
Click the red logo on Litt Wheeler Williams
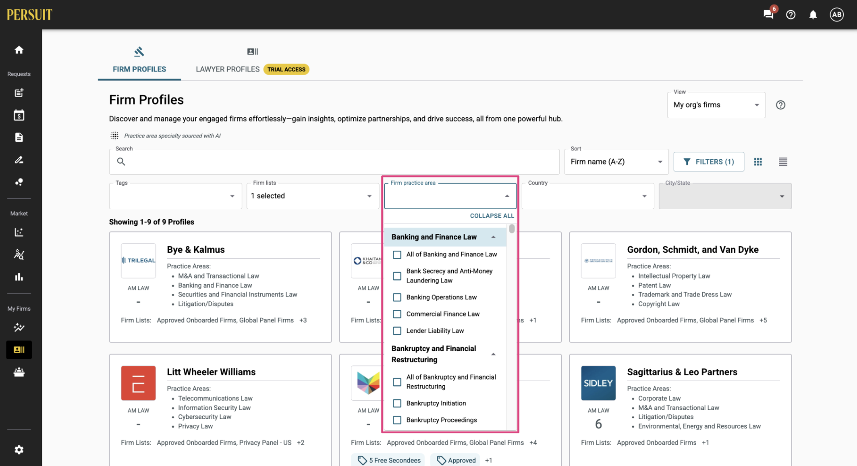tap(138, 383)
